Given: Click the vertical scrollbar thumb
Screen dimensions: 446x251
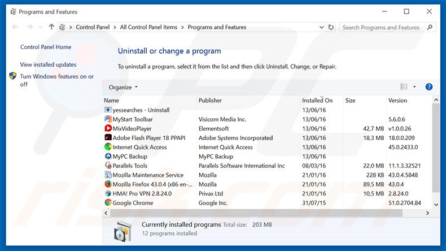Looking at the screenshot, I should coord(436,148).
